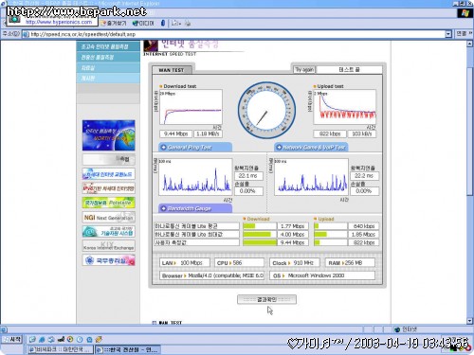
Task: Click the 4.00 Mbps download value
Action: click(x=292, y=235)
